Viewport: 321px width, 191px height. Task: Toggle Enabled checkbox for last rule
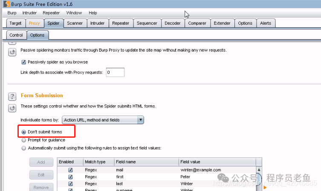[x=70, y=184]
